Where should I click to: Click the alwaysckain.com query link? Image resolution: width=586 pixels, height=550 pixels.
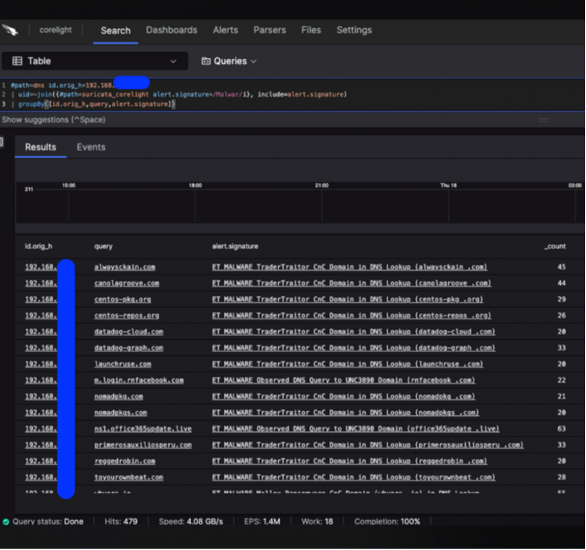point(124,267)
